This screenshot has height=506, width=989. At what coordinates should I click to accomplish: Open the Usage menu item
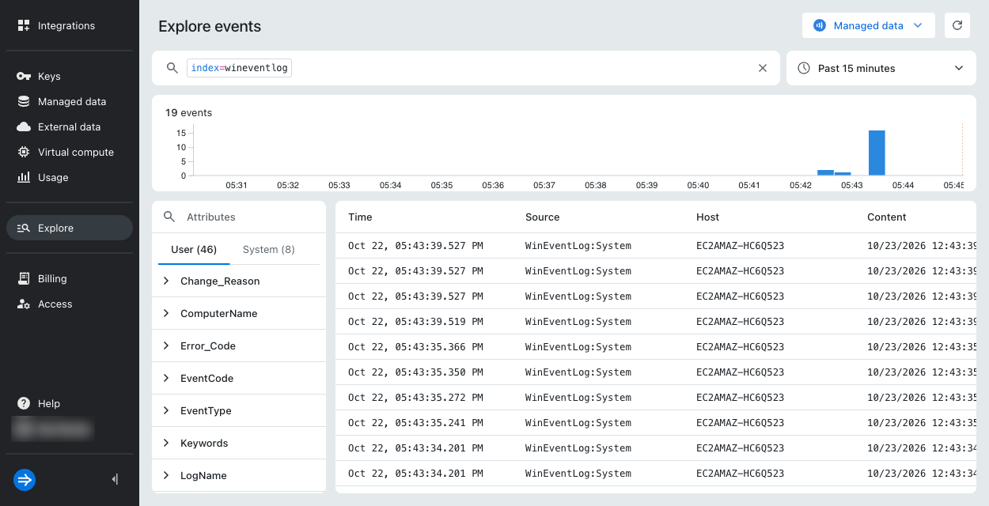pyautogui.click(x=70, y=178)
